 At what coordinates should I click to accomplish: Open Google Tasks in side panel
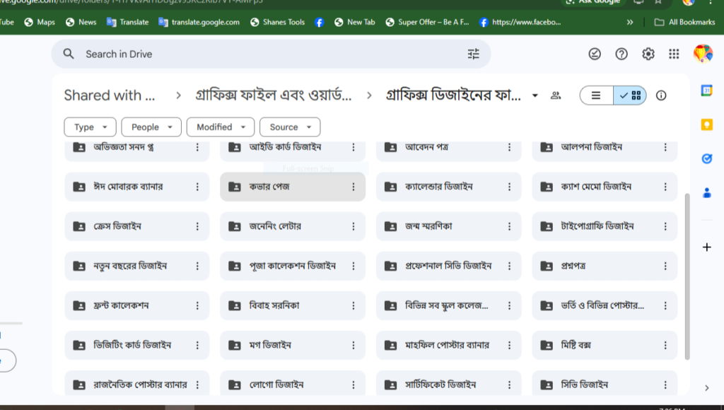point(706,158)
